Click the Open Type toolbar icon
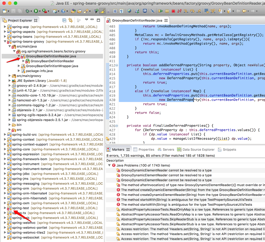 (x=73, y=11)
